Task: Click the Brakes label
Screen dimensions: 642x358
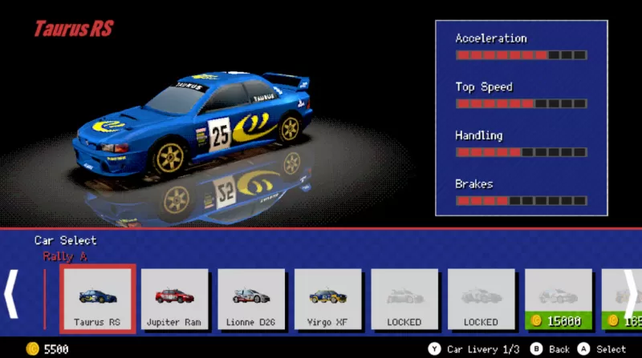Action: [x=474, y=184]
